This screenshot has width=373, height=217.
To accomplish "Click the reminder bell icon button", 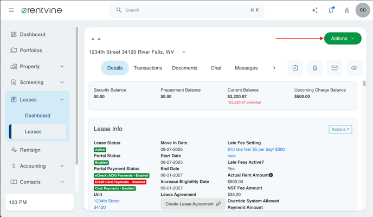I will (x=314, y=68).
